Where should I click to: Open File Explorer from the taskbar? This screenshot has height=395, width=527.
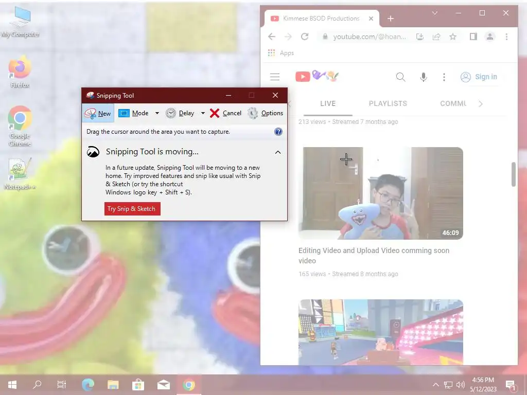pos(113,385)
